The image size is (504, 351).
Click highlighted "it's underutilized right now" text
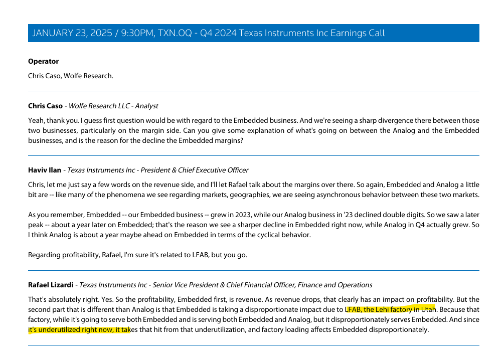click(x=70, y=330)
